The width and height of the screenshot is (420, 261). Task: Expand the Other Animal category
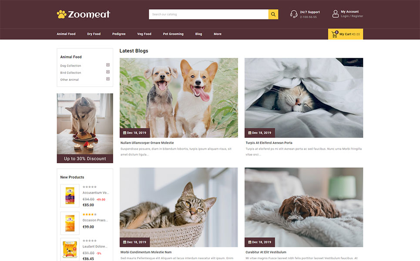[x=108, y=79]
